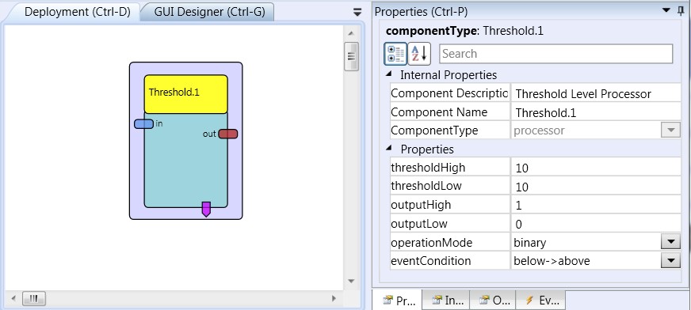Click the outputLow property label
The width and height of the screenshot is (691, 310).
419,224
